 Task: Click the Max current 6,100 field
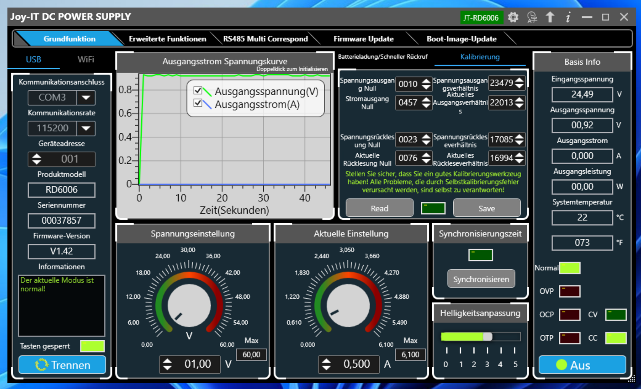(x=410, y=355)
